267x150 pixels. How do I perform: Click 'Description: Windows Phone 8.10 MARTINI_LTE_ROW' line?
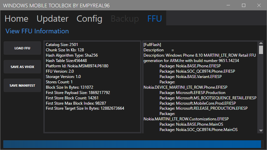point(200,55)
